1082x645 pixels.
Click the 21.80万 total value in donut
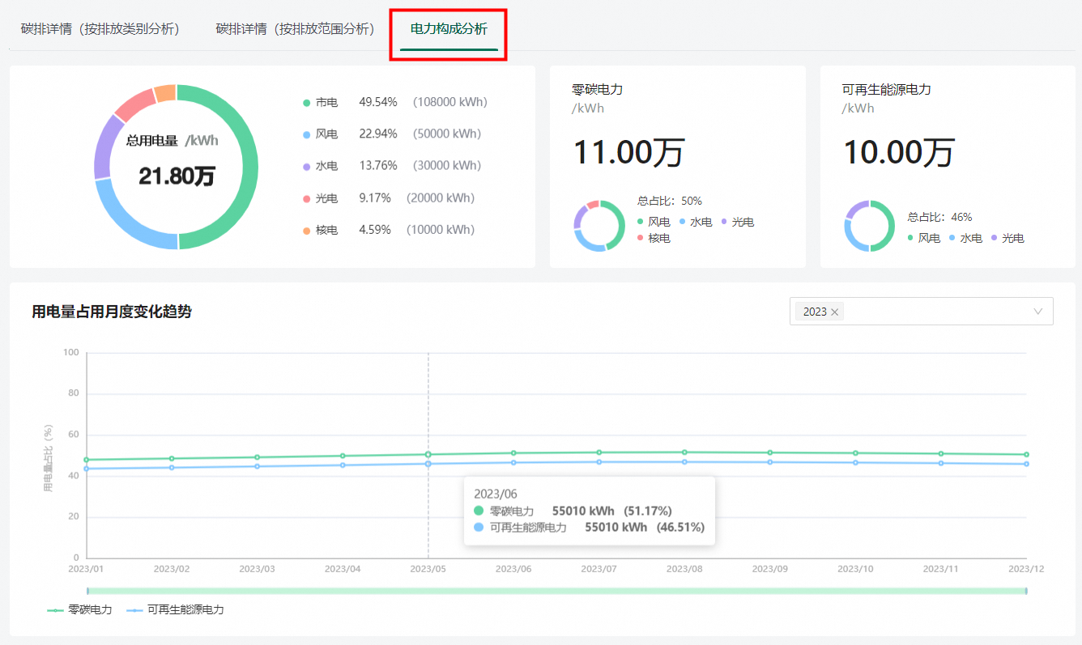point(177,176)
